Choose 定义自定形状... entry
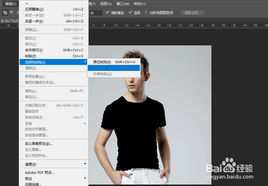 [x=54, y=156]
